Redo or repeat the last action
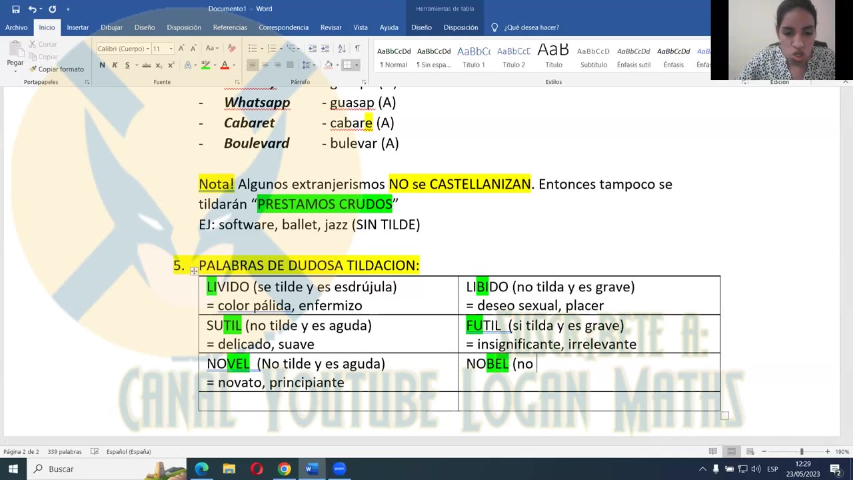853x480 pixels. point(52,9)
